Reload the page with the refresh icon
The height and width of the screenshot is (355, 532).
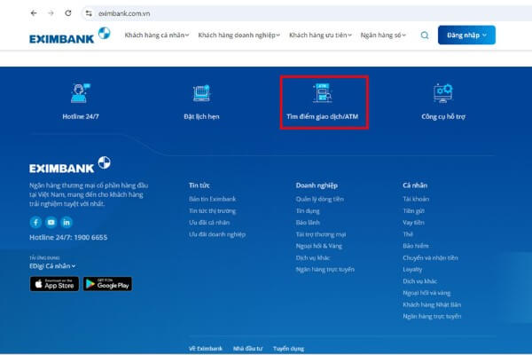point(68,13)
